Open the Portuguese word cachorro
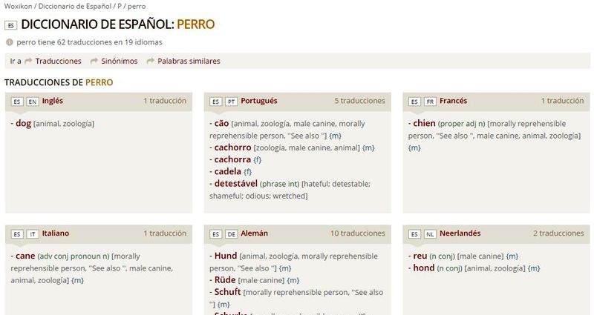Image resolution: width=594 pixels, height=315 pixels. point(232,147)
